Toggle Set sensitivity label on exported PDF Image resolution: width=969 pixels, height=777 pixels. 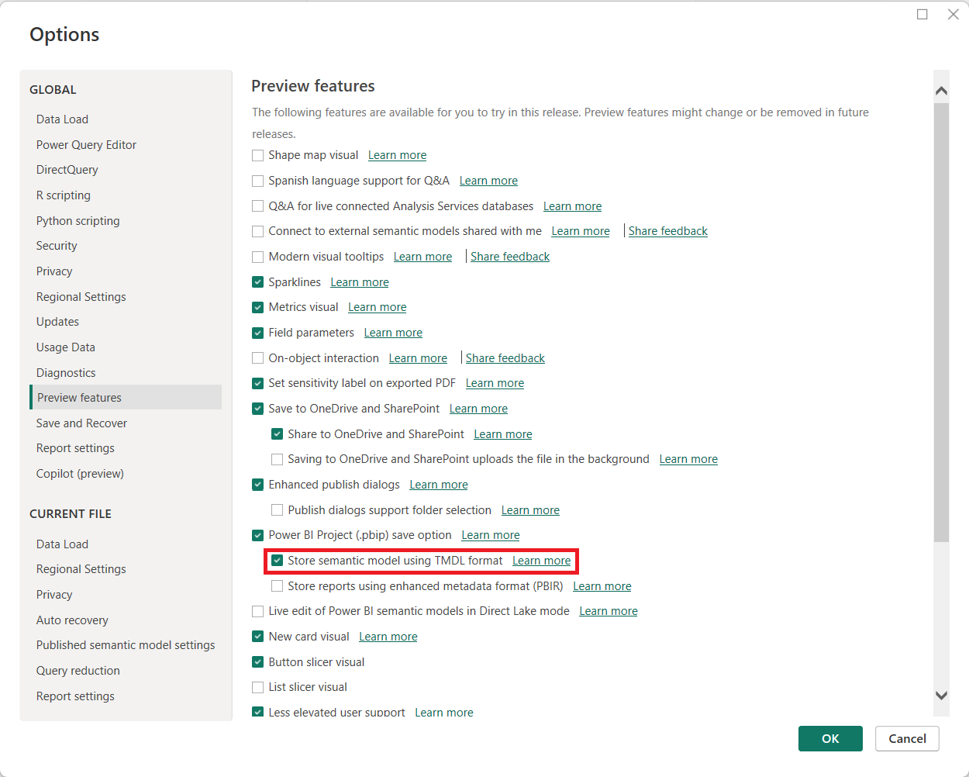click(258, 383)
